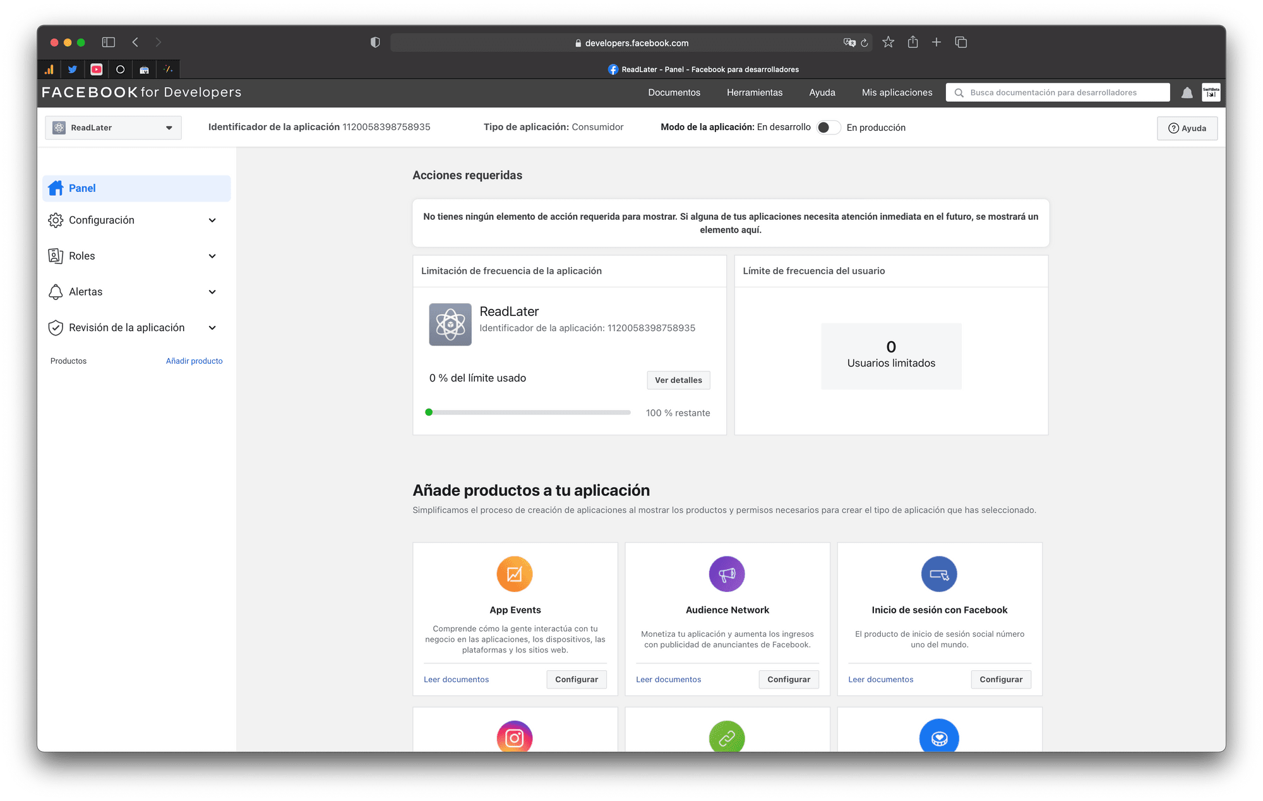Configure the Audience Network product
The height and width of the screenshot is (801, 1263).
[x=789, y=680]
